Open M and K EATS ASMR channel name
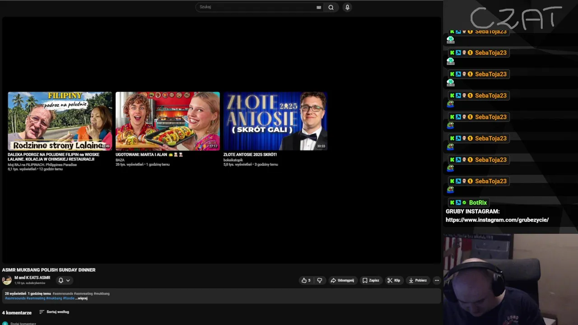 [x=32, y=278]
